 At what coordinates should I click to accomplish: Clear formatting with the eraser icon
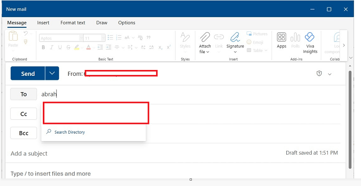[140, 37]
